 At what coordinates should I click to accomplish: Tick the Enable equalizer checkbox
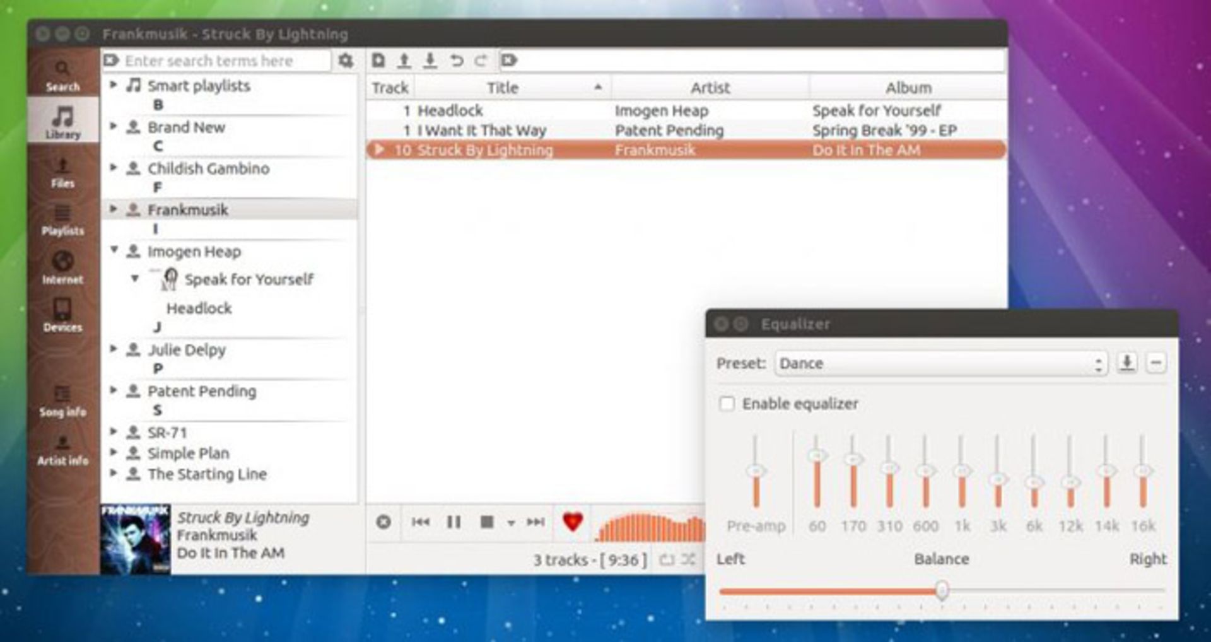(727, 404)
